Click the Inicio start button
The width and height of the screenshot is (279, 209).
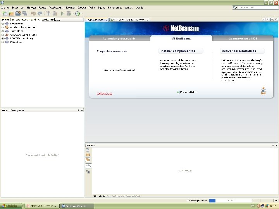11,206
